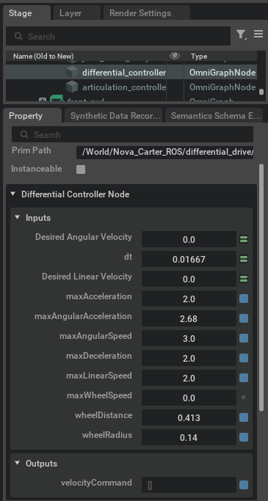Click the blue reset square for maxAcceleration
Viewport: 268px width, 501px height.
pyautogui.click(x=244, y=299)
